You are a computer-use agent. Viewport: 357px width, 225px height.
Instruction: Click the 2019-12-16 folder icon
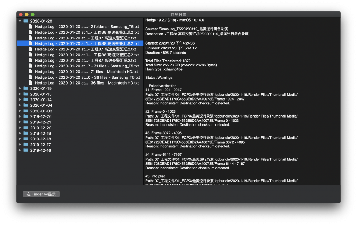[26, 150]
